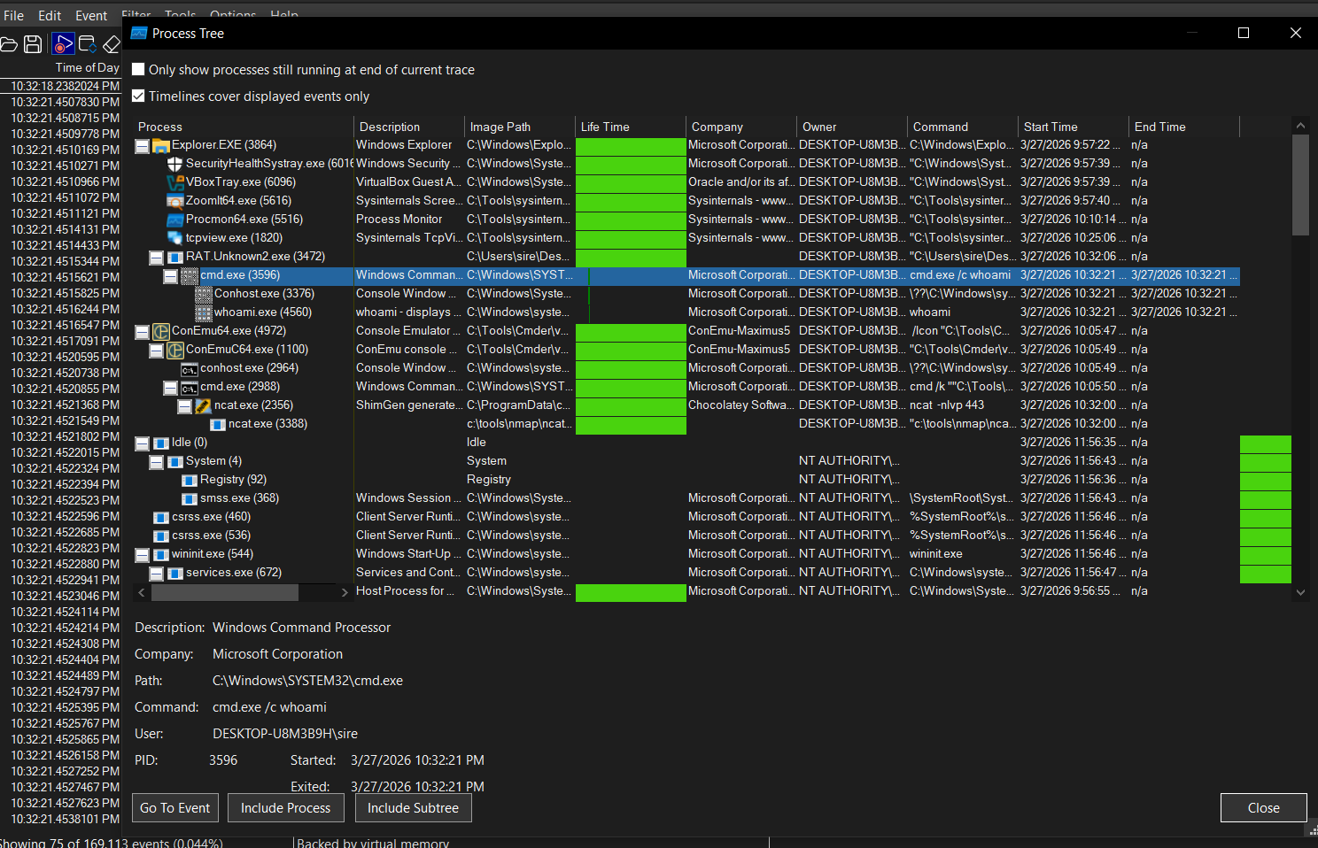The height and width of the screenshot is (848, 1318).
Task: Click the SecurityHealthSystray shield icon
Action: point(174,164)
